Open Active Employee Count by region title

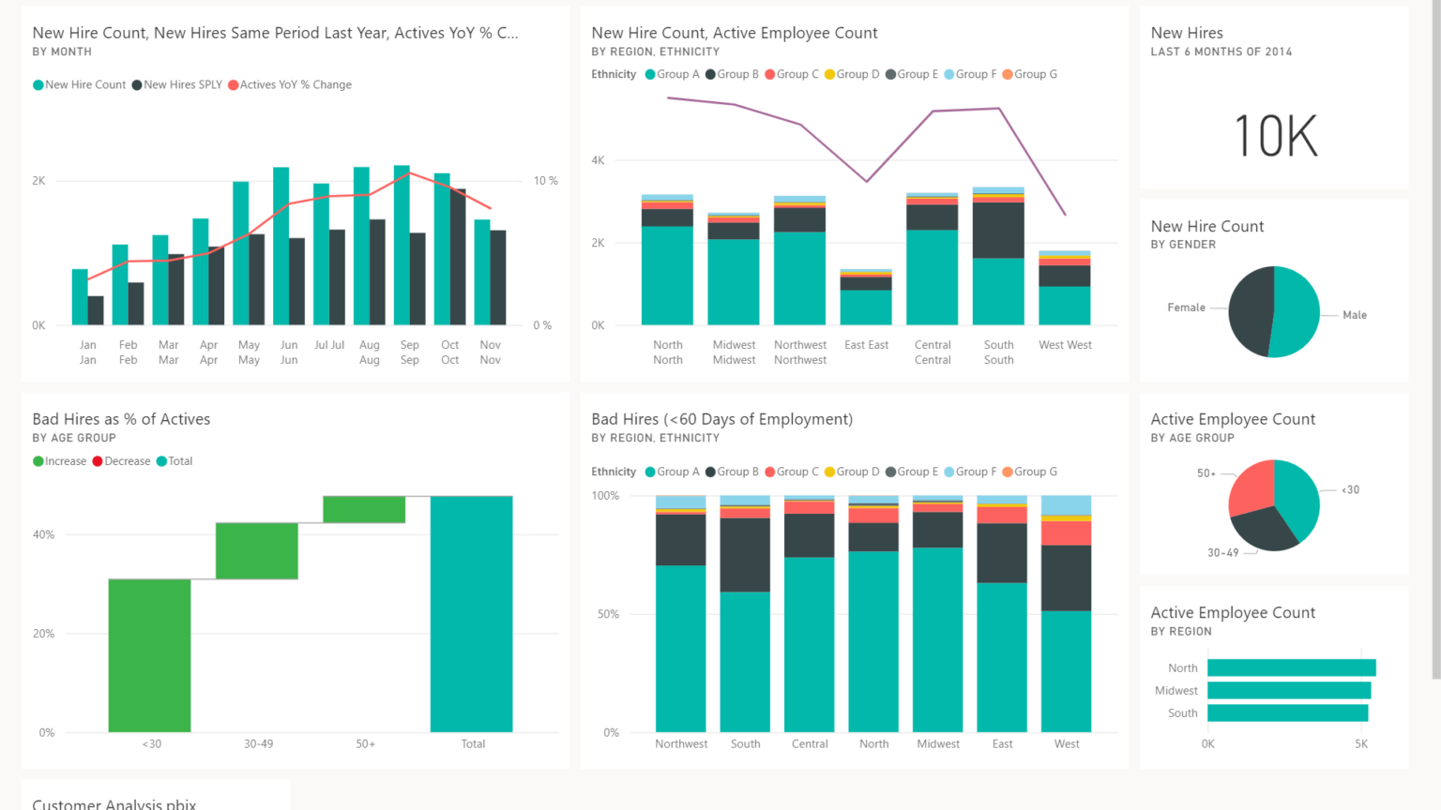click(x=1233, y=613)
